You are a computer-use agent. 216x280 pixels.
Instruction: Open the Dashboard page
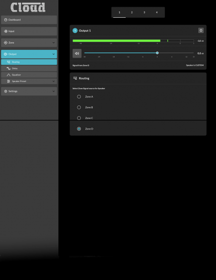pyautogui.click(x=29, y=20)
